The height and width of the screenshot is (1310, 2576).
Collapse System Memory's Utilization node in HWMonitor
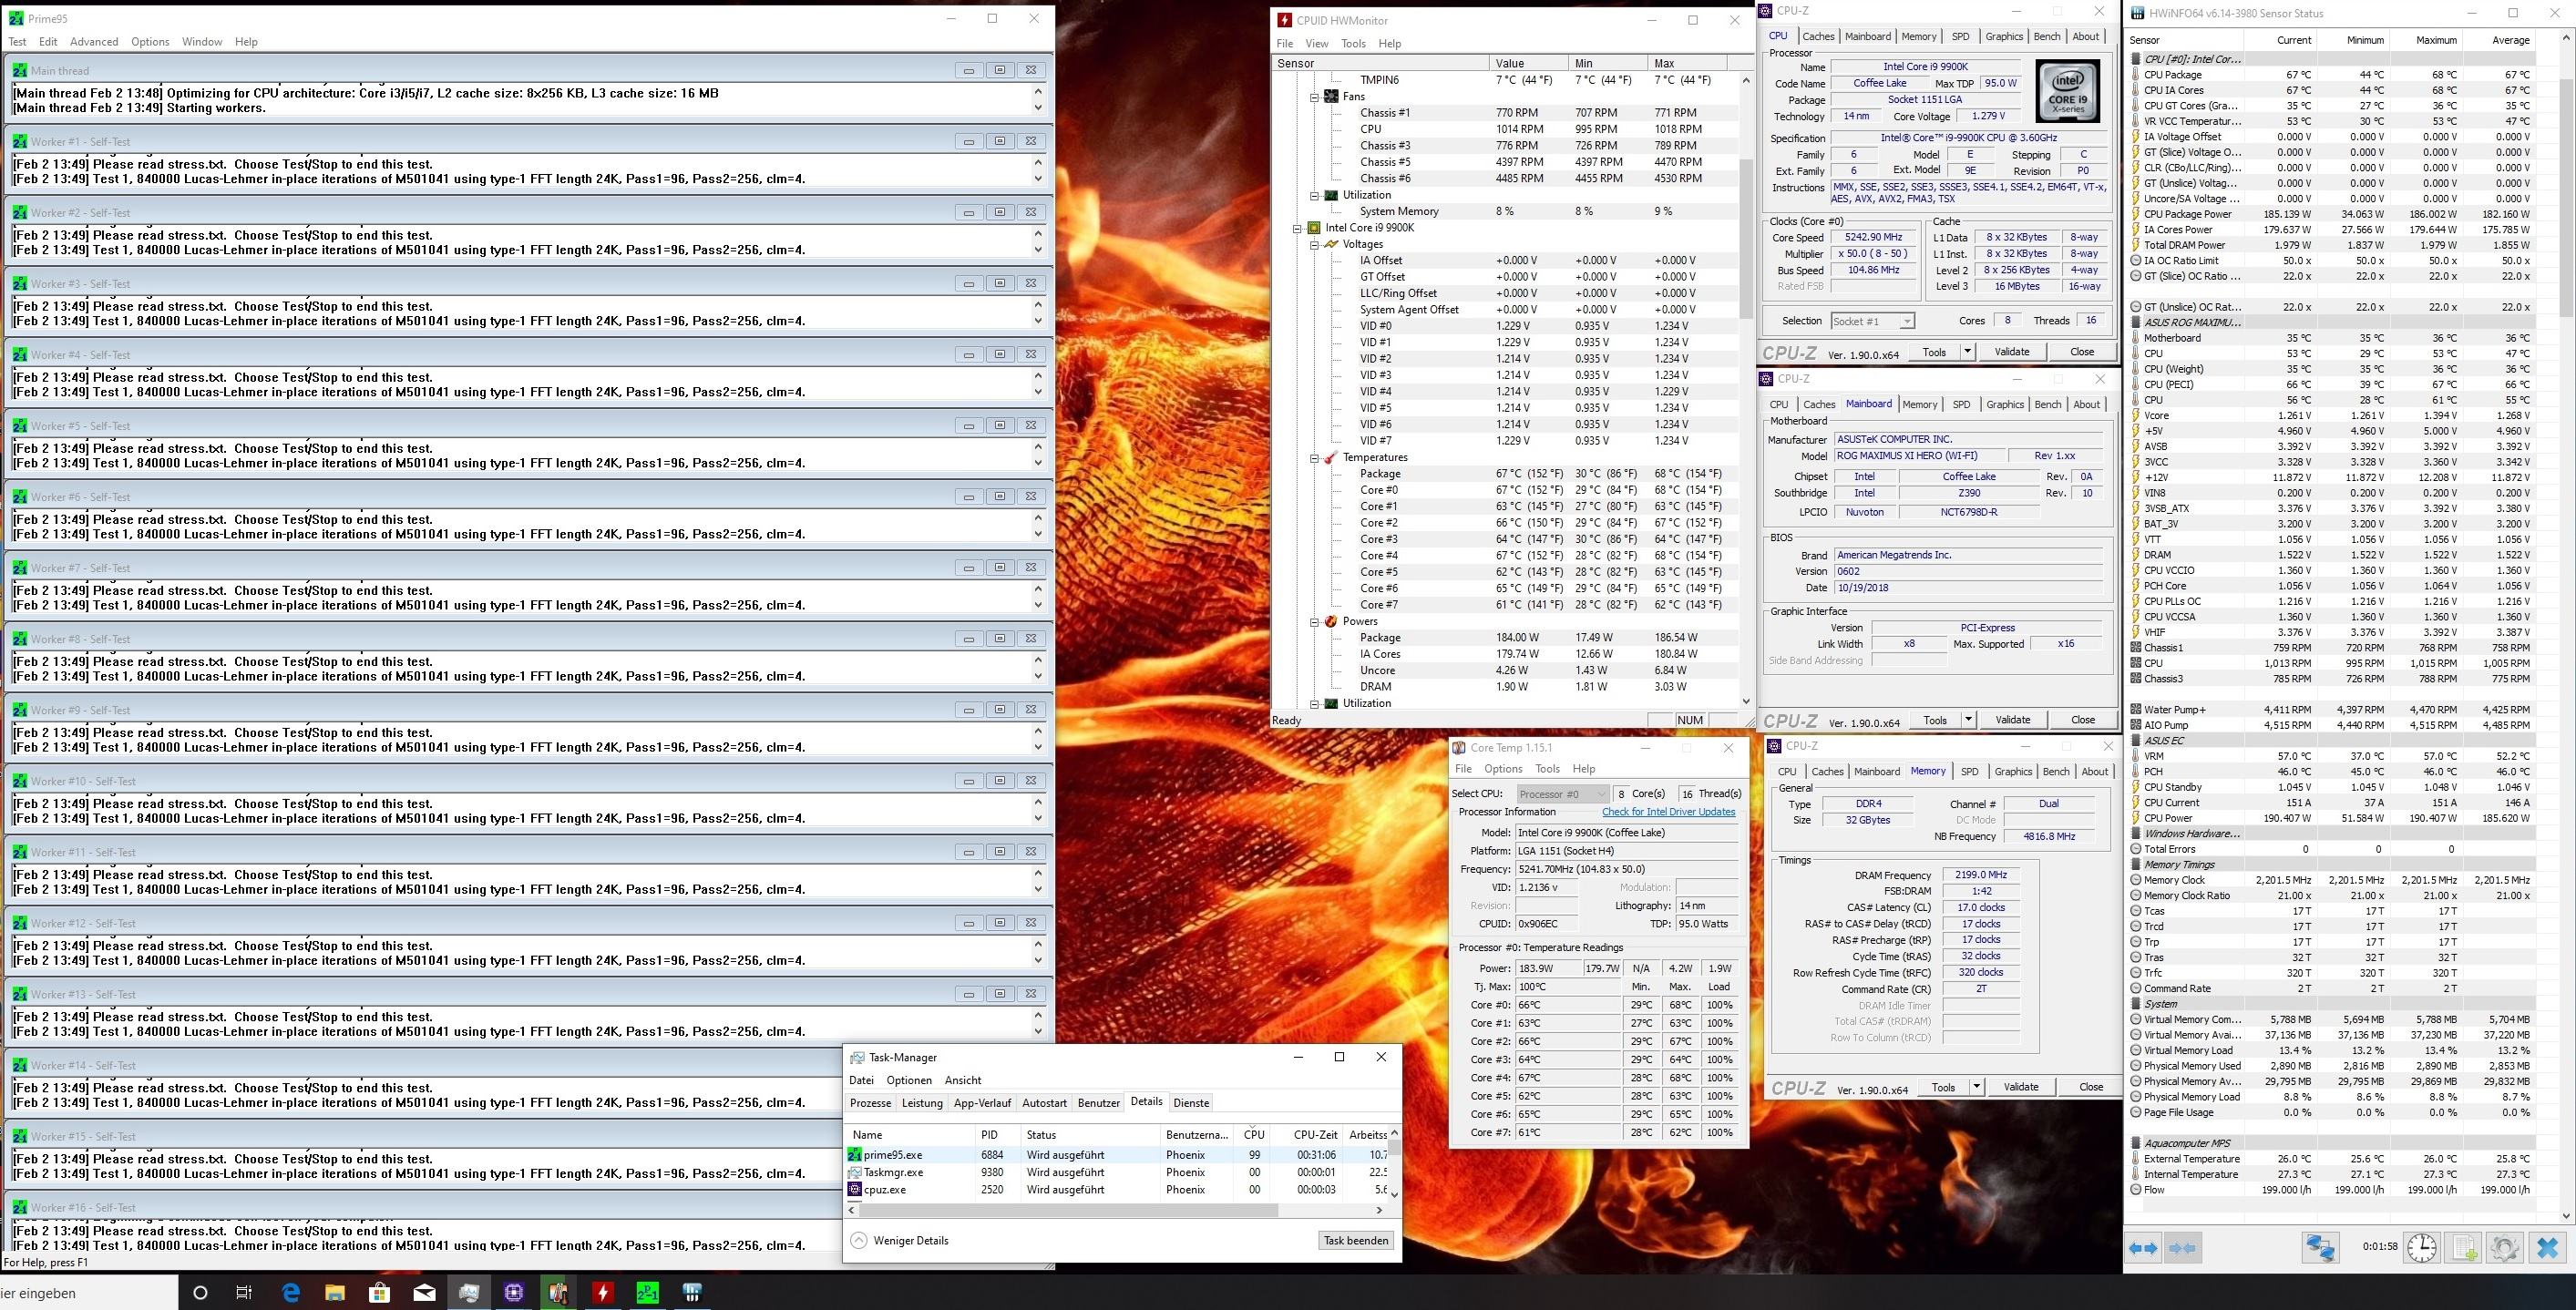(x=1315, y=195)
